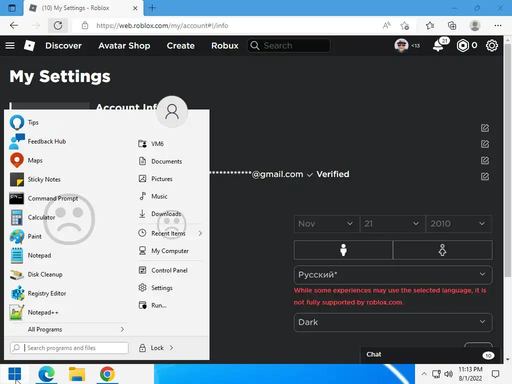512x384 pixels.
Task: Click the browser address bar URL
Action: point(162,25)
